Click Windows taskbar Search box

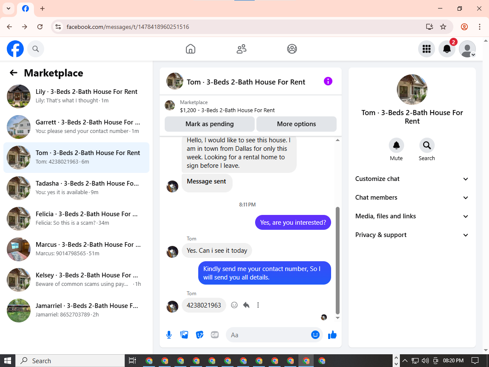[70, 361]
